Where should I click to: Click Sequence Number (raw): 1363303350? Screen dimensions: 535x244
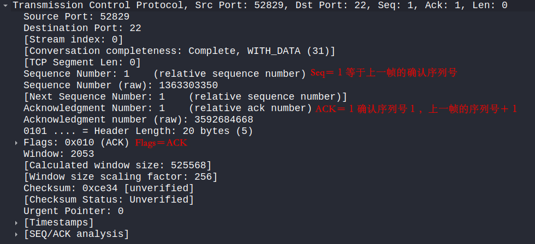pyautogui.click(x=121, y=86)
